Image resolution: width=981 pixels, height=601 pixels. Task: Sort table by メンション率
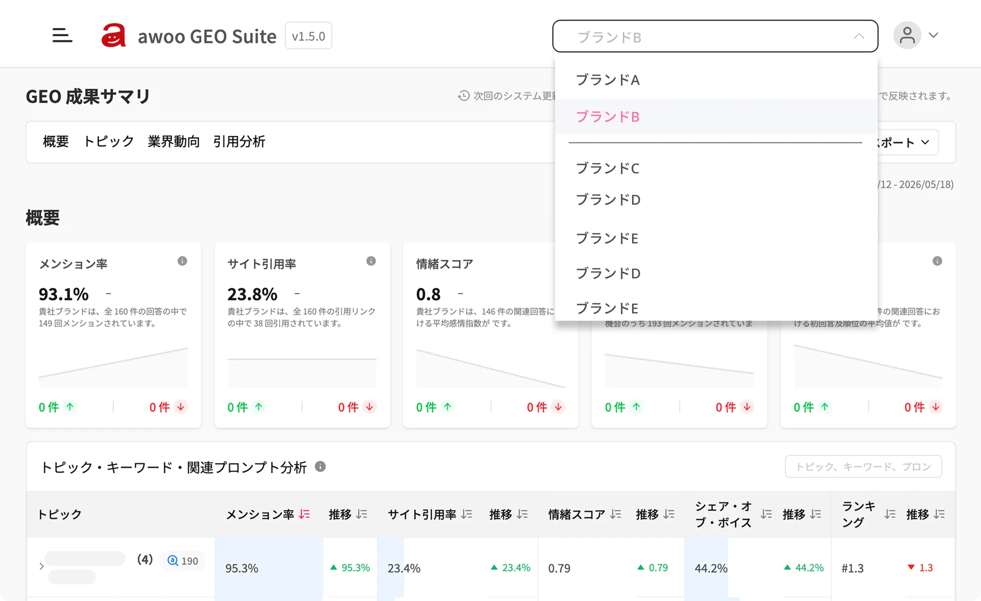click(305, 514)
